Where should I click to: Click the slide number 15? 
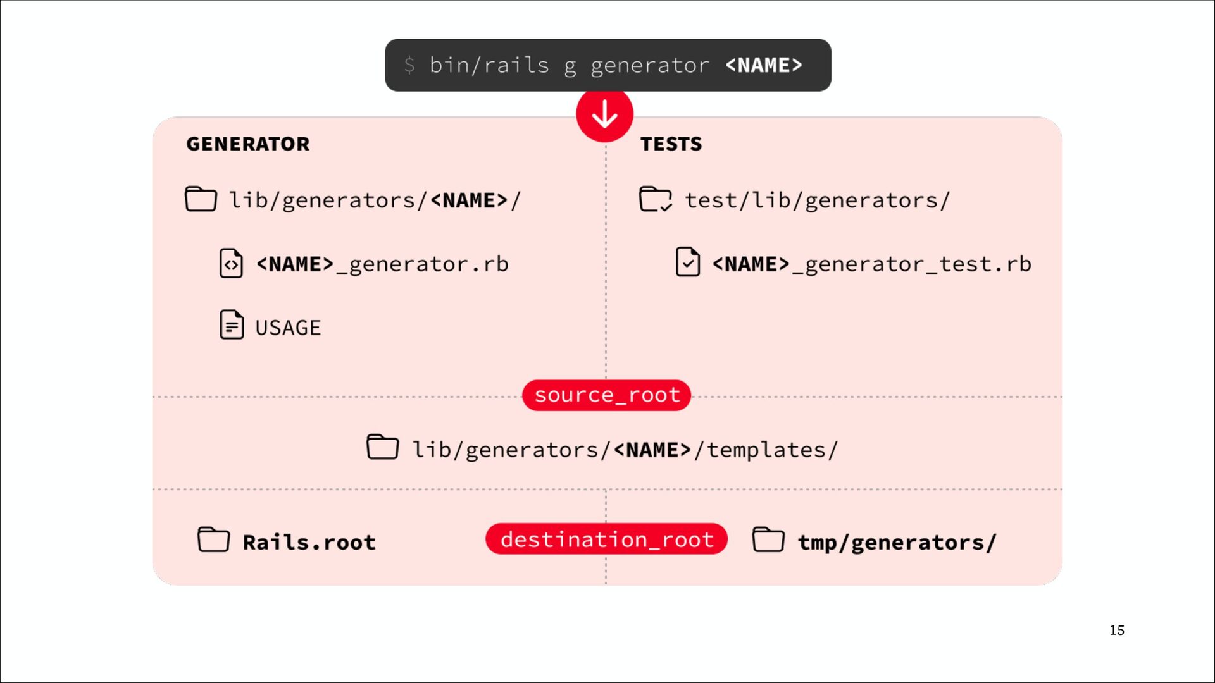1117,630
